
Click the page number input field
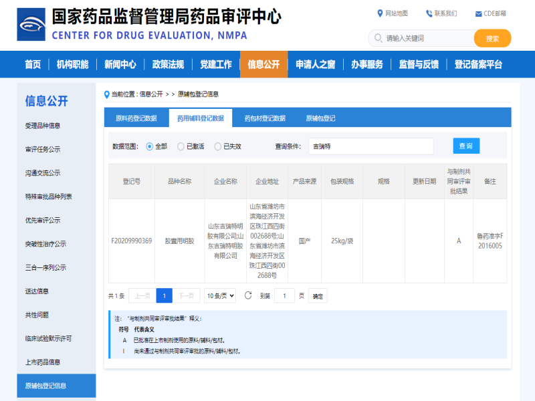tap(284, 295)
